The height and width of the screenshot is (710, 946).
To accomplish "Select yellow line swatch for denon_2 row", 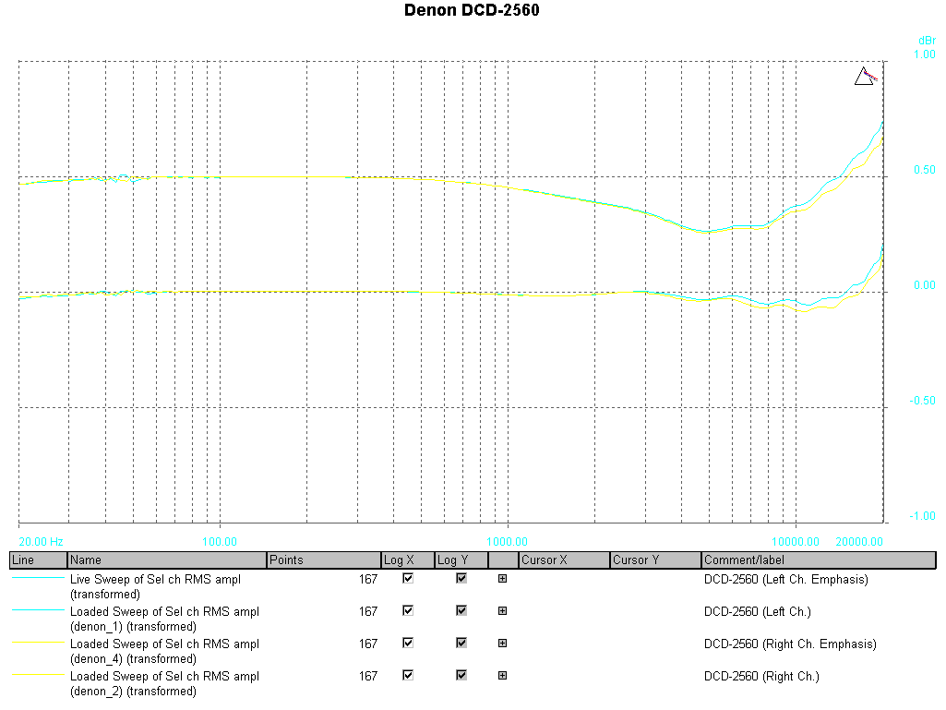I will pyautogui.click(x=38, y=674).
